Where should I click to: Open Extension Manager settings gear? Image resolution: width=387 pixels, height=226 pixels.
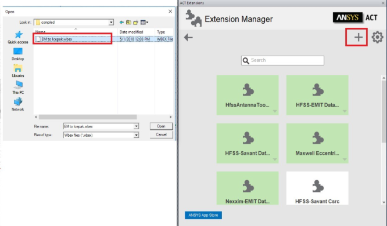[377, 37]
